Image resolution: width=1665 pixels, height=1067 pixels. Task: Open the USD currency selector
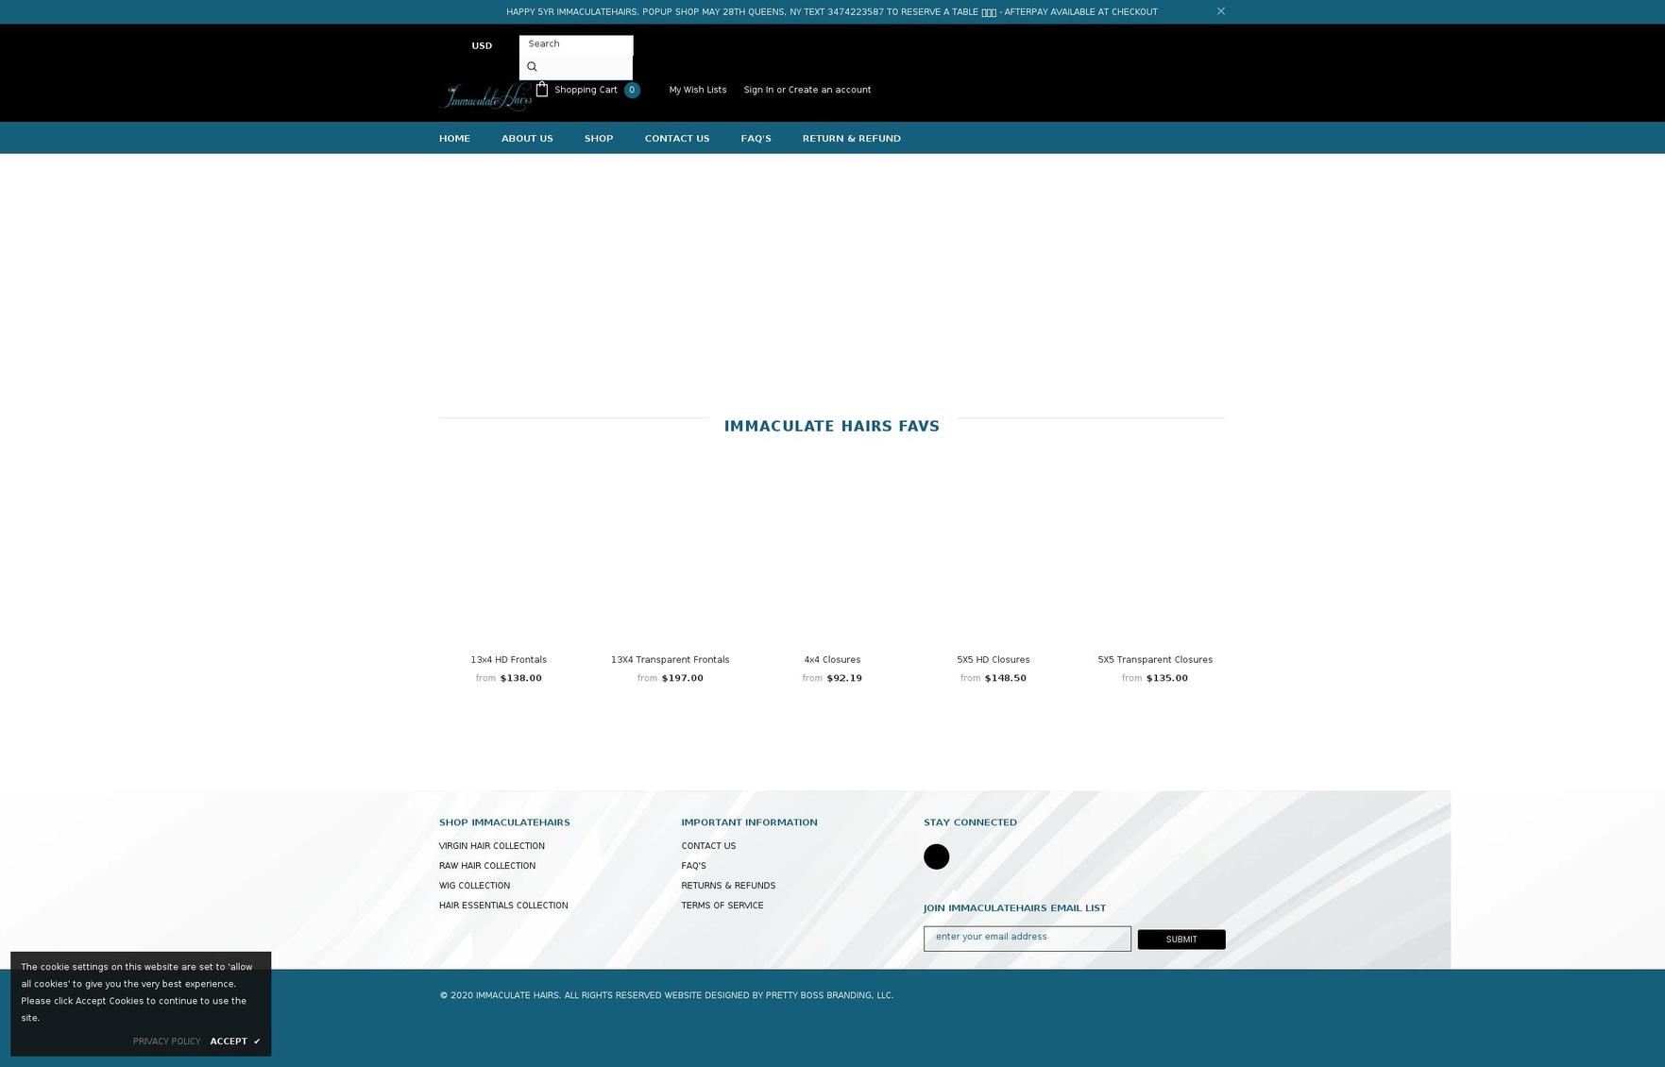point(482,45)
